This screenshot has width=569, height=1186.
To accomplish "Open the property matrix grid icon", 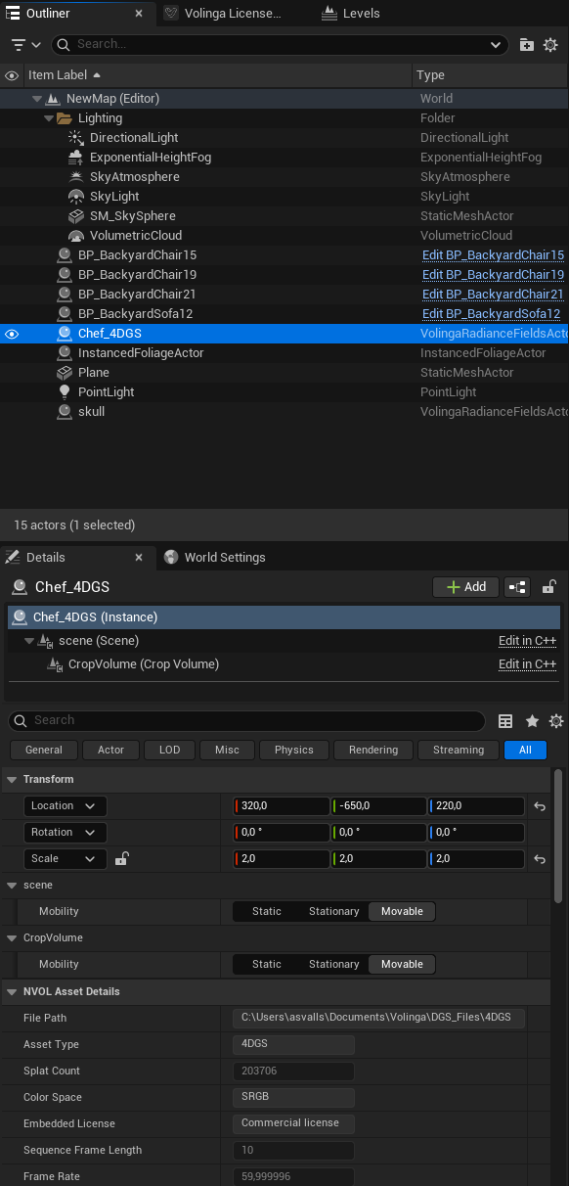I will point(505,721).
